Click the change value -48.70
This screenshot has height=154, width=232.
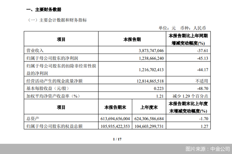point(203,89)
